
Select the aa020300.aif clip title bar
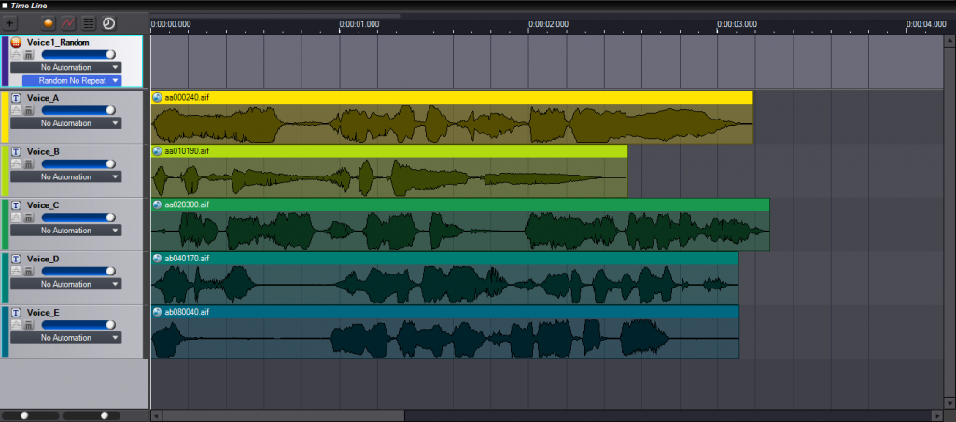point(460,204)
